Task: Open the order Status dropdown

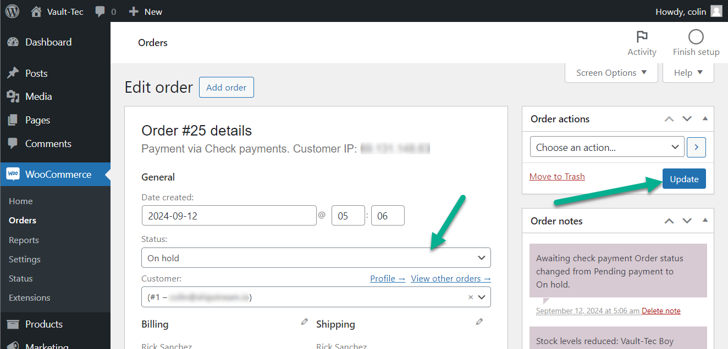Action: pyautogui.click(x=316, y=258)
